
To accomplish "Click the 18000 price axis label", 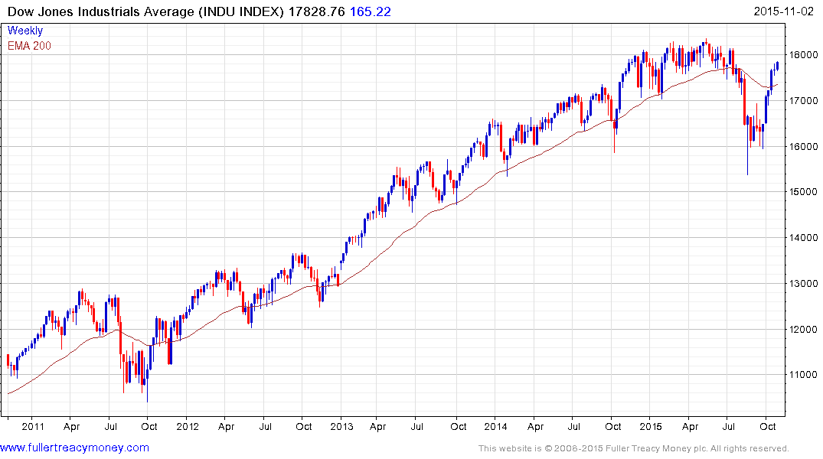I will pyautogui.click(x=804, y=54).
